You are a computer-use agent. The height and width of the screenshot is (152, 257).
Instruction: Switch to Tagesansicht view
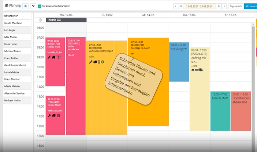(236, 6)
